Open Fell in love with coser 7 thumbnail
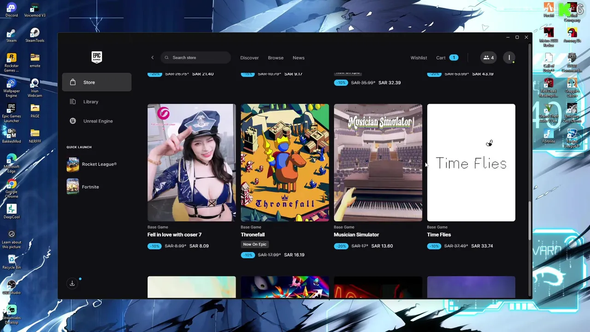The height and width of the screenshot is (332, 590). pyautogui.click(x=192, y=162)
